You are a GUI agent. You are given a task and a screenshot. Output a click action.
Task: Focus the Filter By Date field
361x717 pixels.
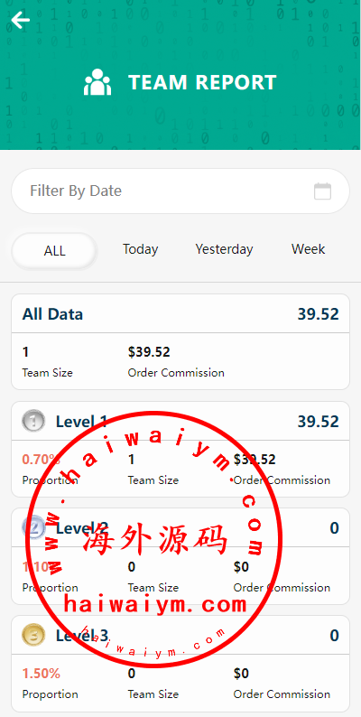180,191
